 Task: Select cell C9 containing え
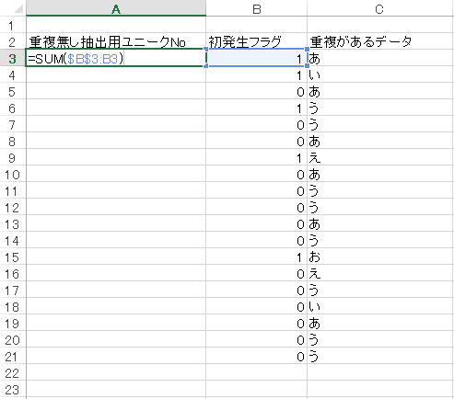coord(380,157)
